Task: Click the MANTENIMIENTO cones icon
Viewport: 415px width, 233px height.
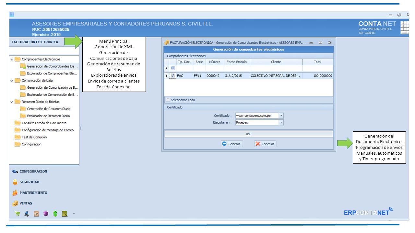Action: tap(15, 193)
